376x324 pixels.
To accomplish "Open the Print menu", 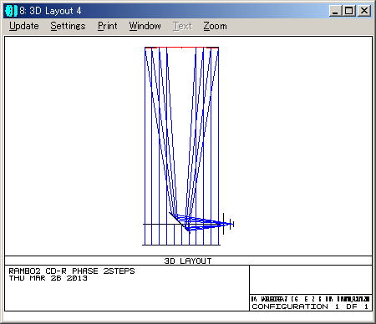I will click(x=108, y=26).
